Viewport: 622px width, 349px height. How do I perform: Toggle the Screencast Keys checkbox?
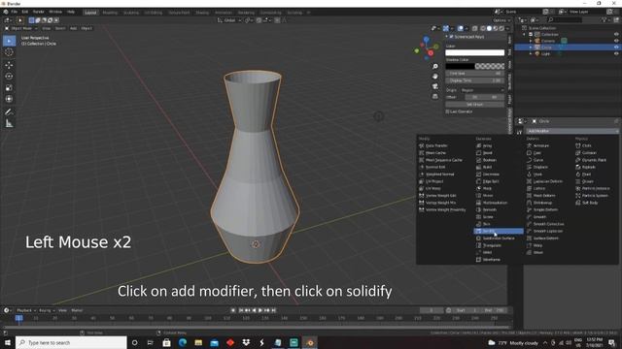click(451, 37)
